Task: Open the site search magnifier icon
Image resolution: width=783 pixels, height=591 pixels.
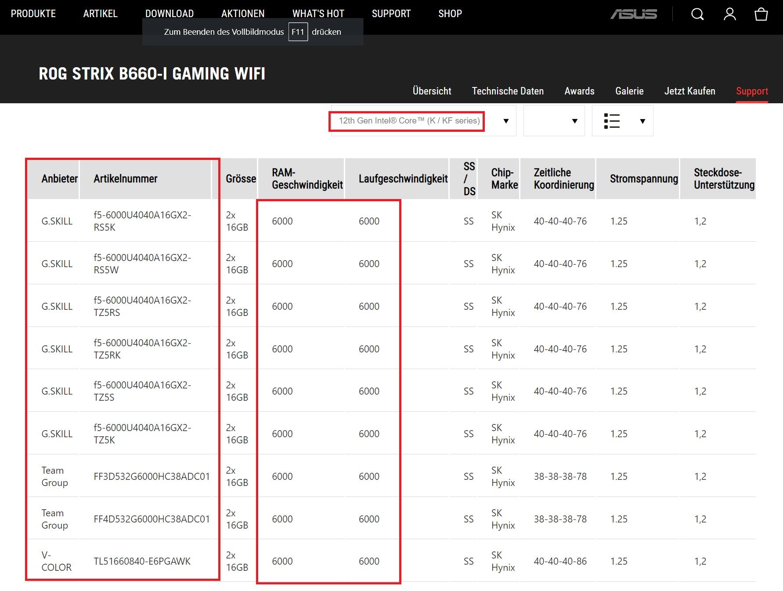Action: [x=697, y=14]
